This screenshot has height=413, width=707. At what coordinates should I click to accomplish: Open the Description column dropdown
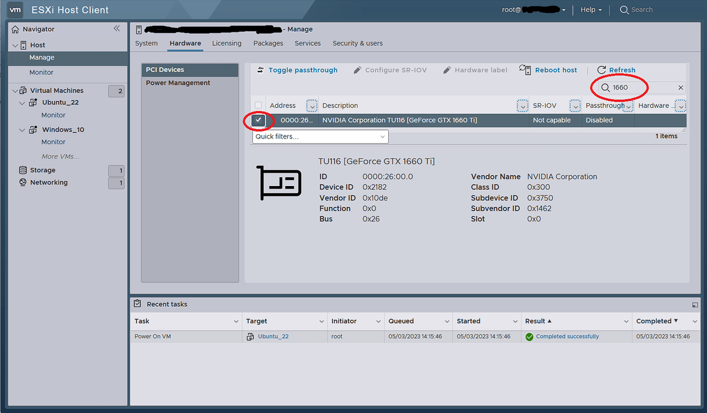pyautogui.click(x=522, y=105)
